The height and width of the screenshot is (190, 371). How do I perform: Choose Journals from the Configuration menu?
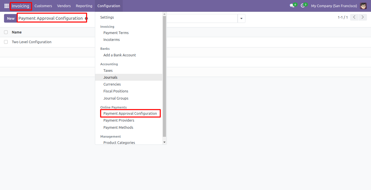pos(110,77)
